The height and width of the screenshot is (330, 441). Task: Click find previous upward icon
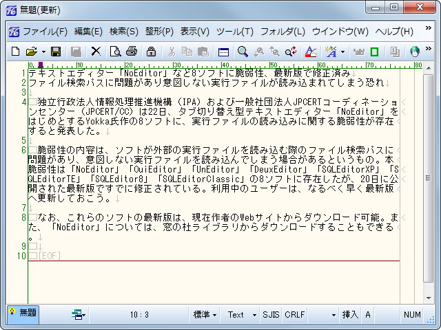(274, 52)
